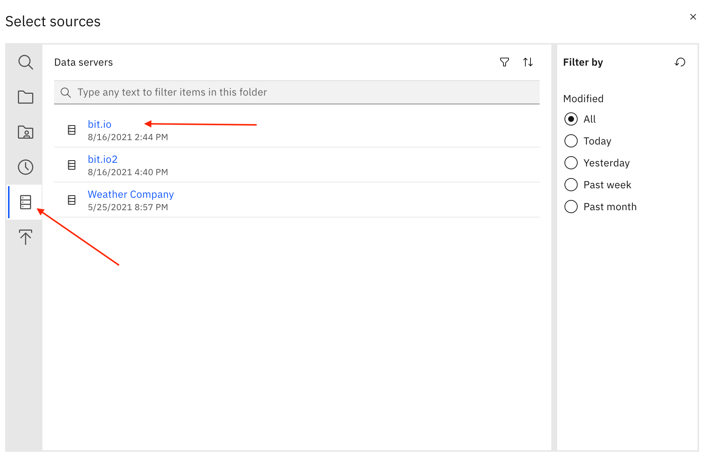Select the Past month radio button
Image resolution: width=710 pixels, height=470 pixels.
coord(571,207)
